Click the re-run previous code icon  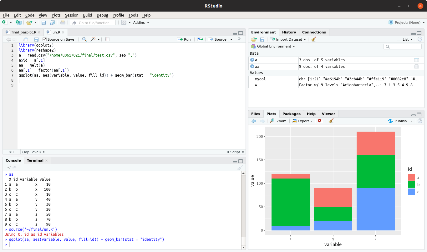coord(200,39)
